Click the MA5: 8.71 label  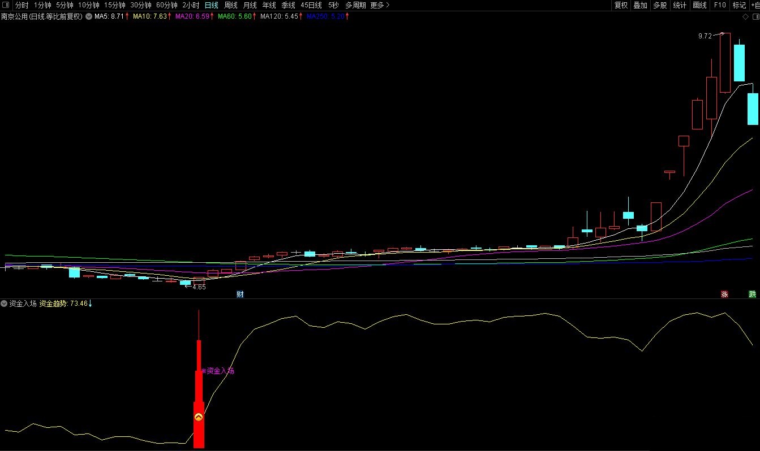pos(109,16)
